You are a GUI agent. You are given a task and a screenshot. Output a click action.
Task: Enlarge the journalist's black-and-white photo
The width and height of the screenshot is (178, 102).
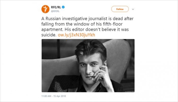click(88, 66)
